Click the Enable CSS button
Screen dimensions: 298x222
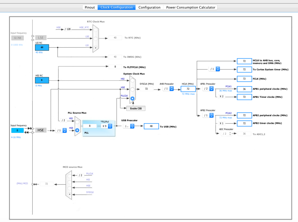(x=136, y=108)
